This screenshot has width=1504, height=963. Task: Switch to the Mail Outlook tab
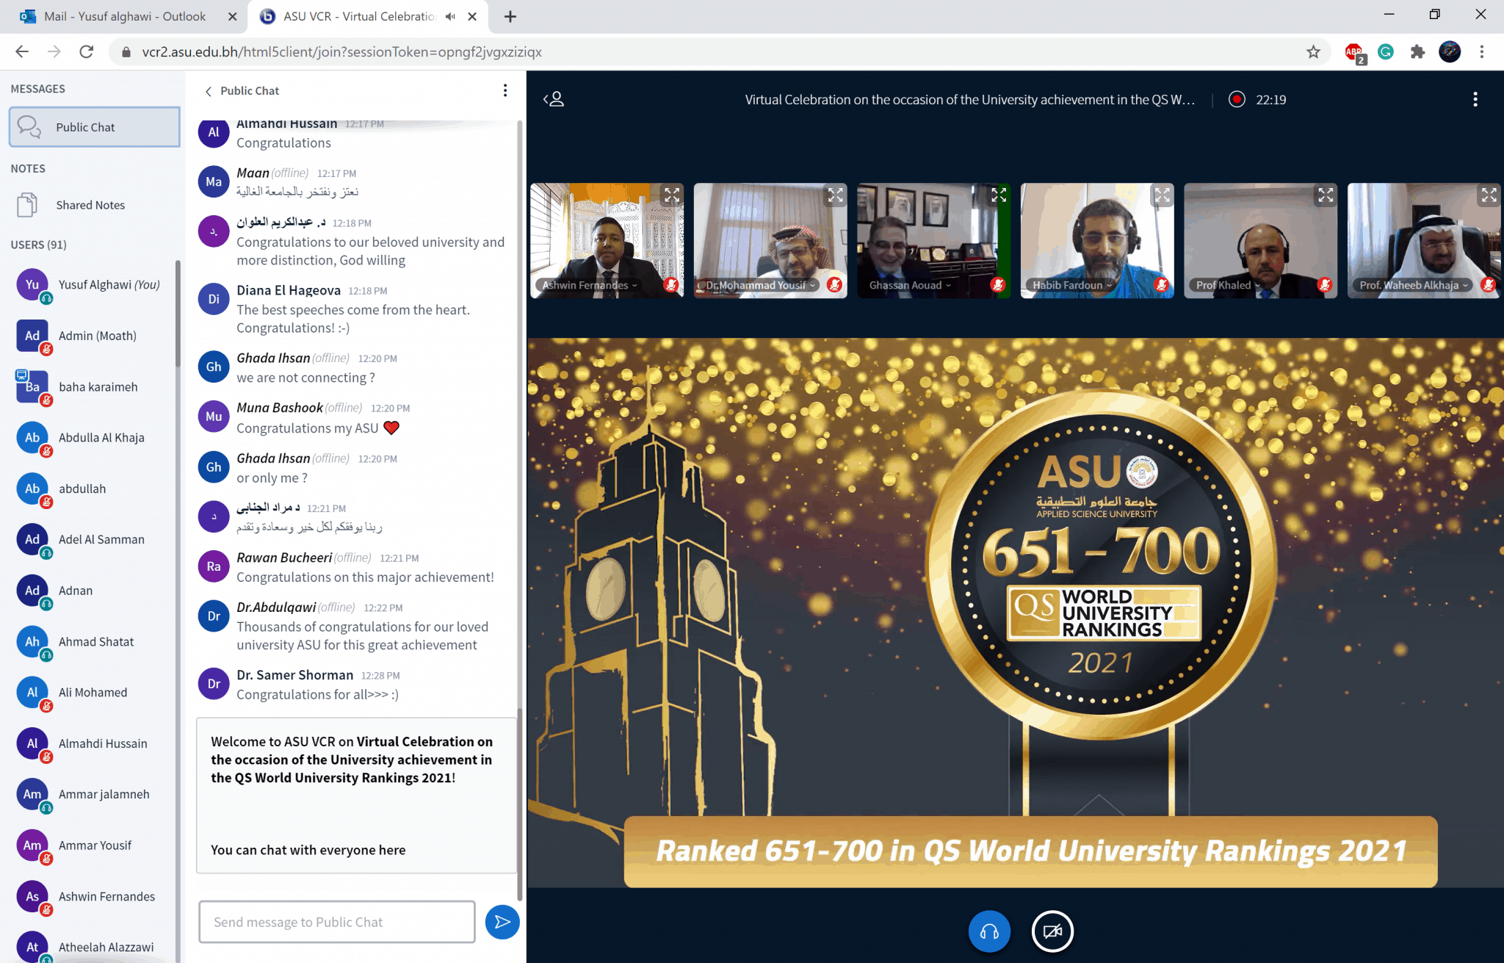125,16
